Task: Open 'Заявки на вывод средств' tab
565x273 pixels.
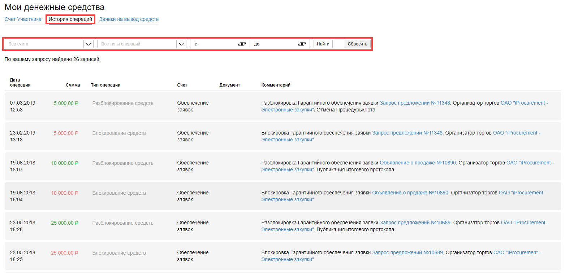Action: tap(129, 19)
